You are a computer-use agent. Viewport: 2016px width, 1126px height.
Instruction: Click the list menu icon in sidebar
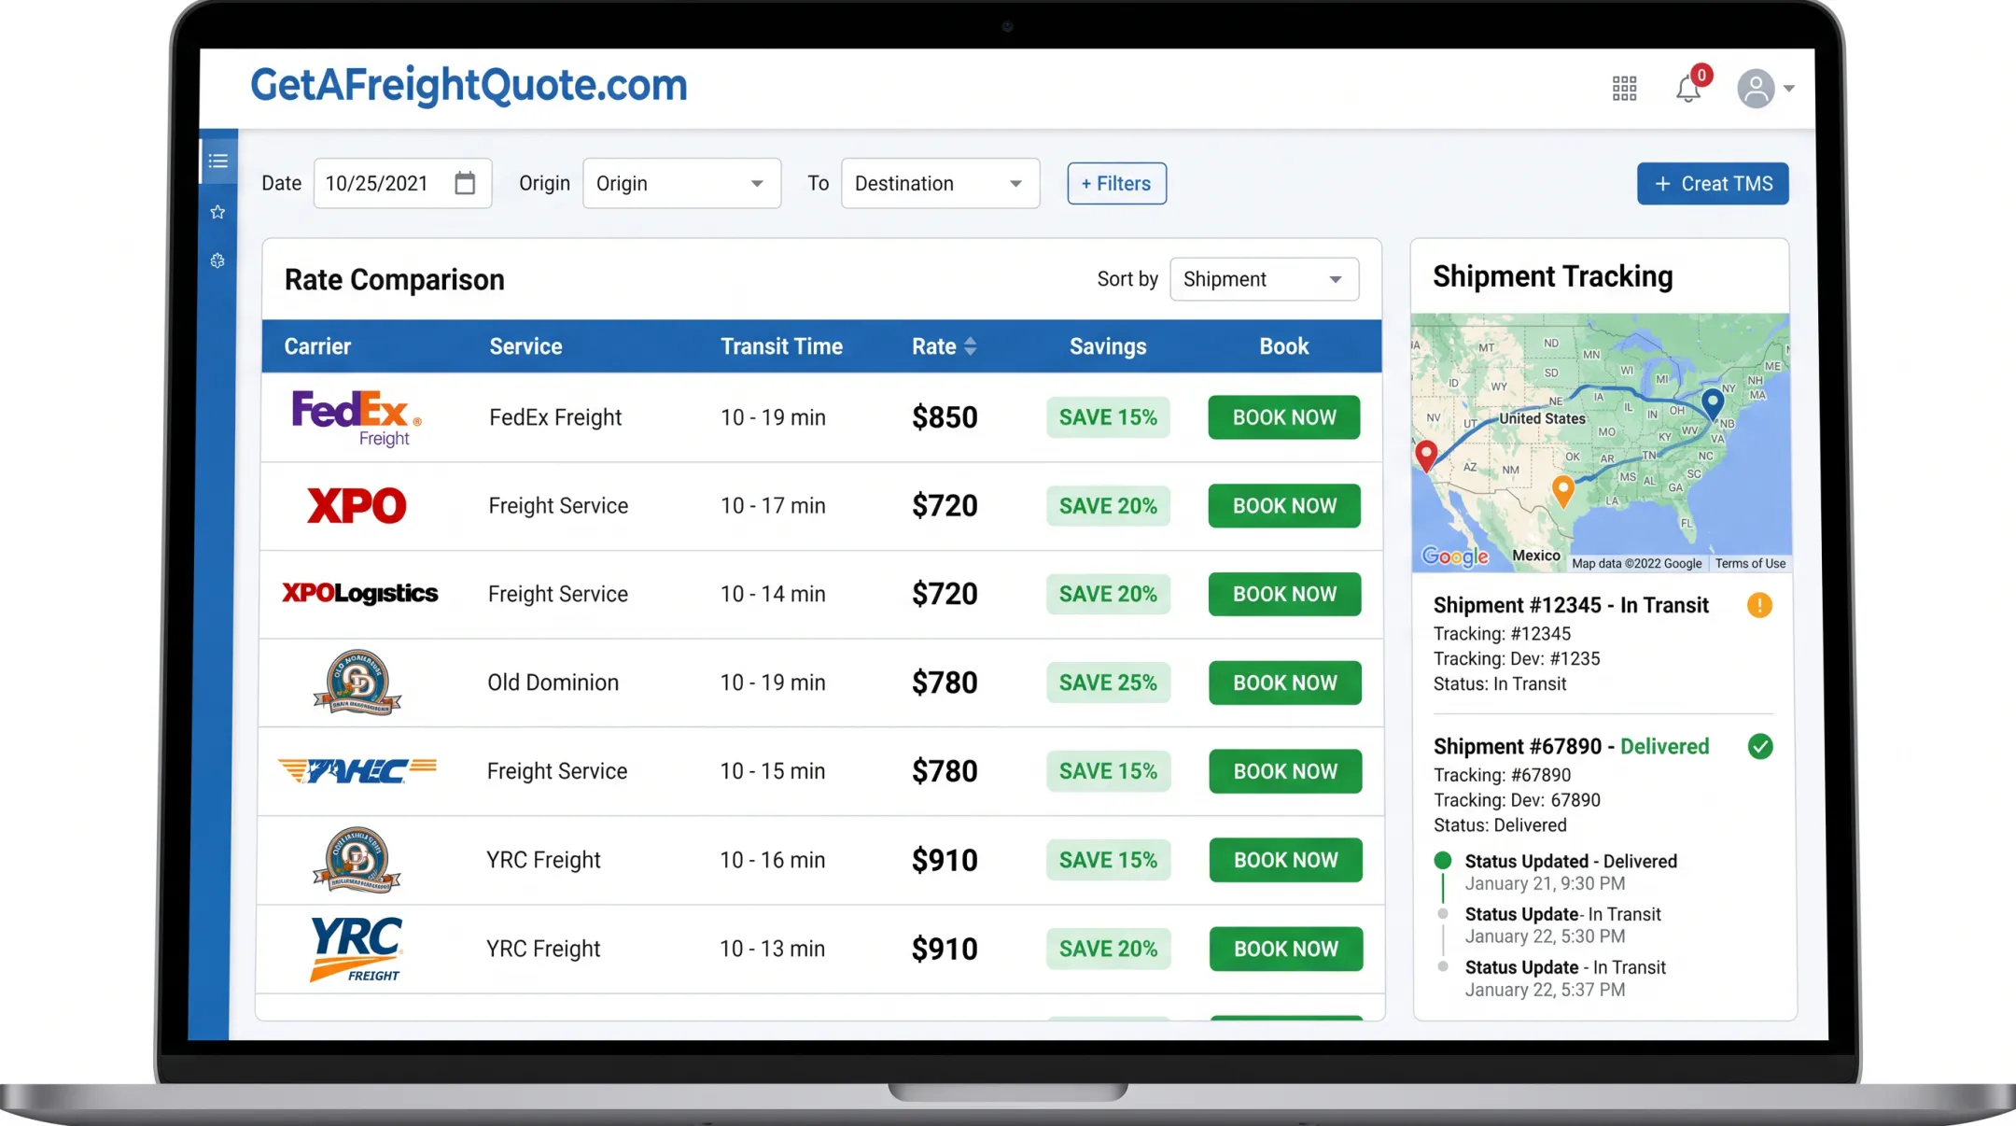[x=217, y=161]
